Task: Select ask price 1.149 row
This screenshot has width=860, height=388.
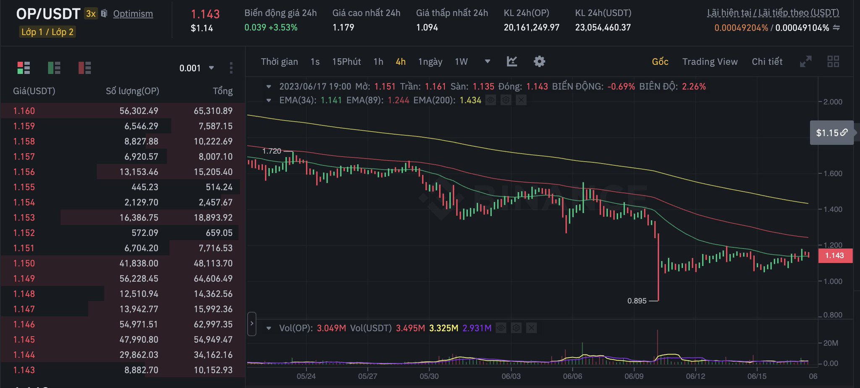Action: coord(123,279)
